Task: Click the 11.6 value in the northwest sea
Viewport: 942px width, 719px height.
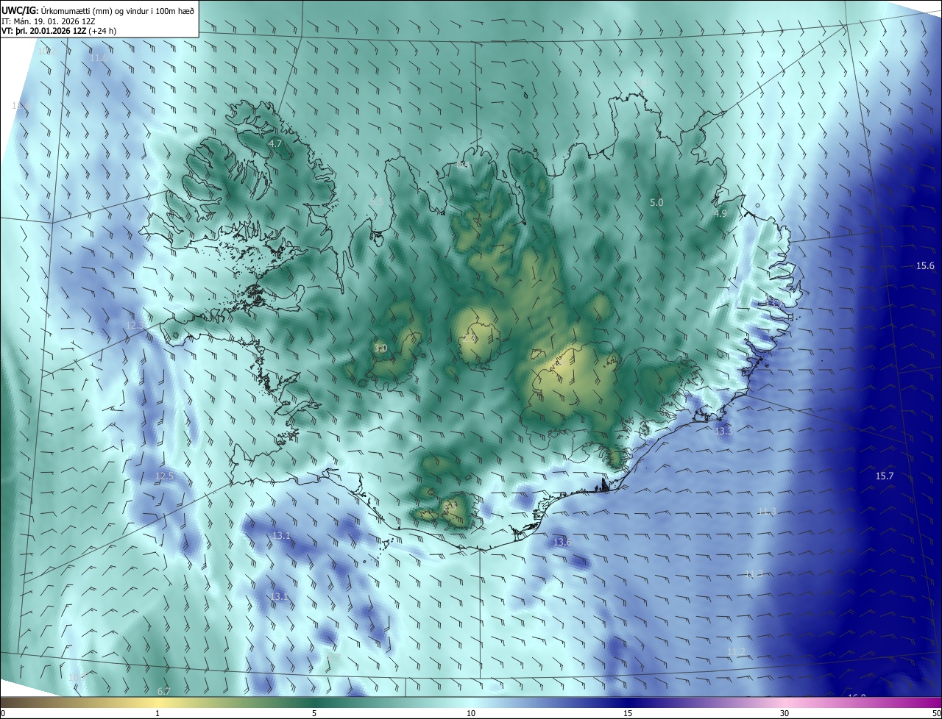Action: coord(98,57)
